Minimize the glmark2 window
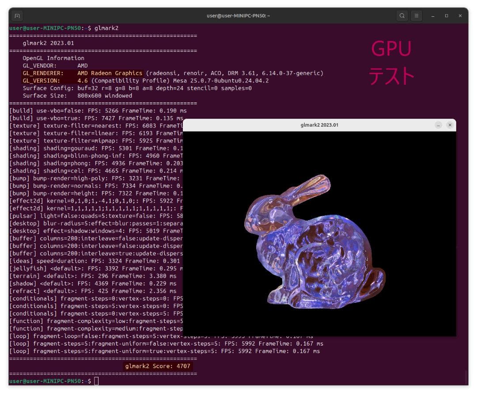This screenshot has height=395, width=477. coord(438,125)
